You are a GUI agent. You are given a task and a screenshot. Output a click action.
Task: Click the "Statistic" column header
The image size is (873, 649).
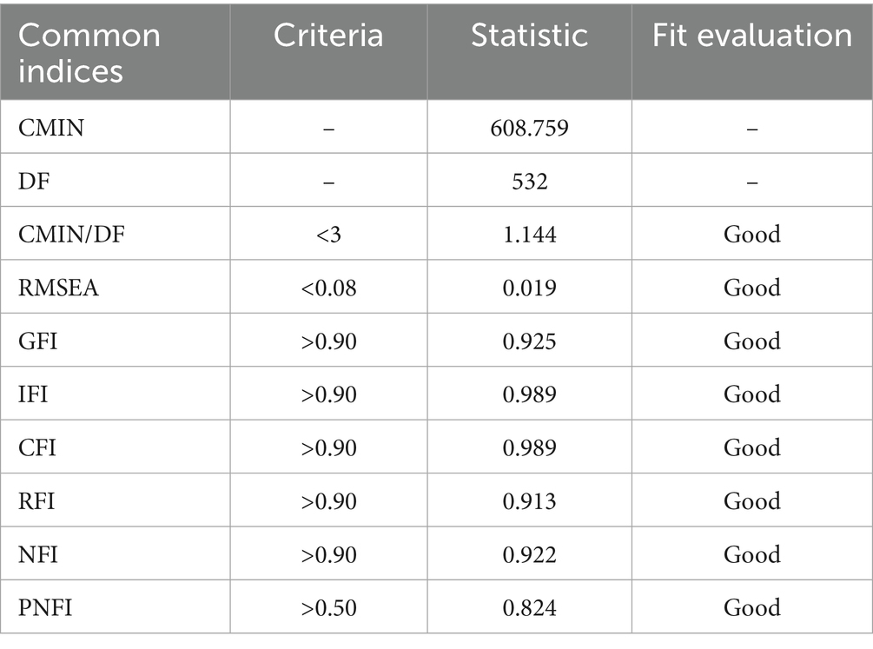(x=529, y=35)
